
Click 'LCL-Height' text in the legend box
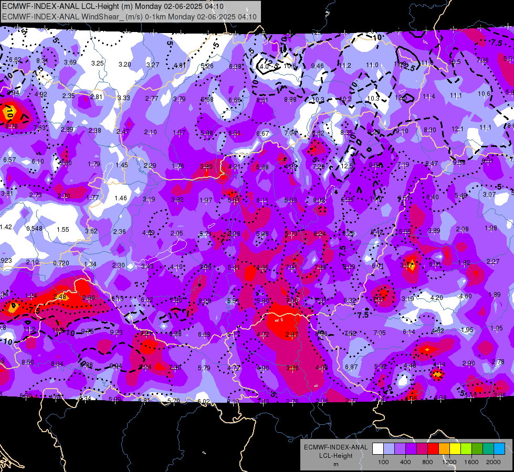pyautogui.click(x=335, y=456)
